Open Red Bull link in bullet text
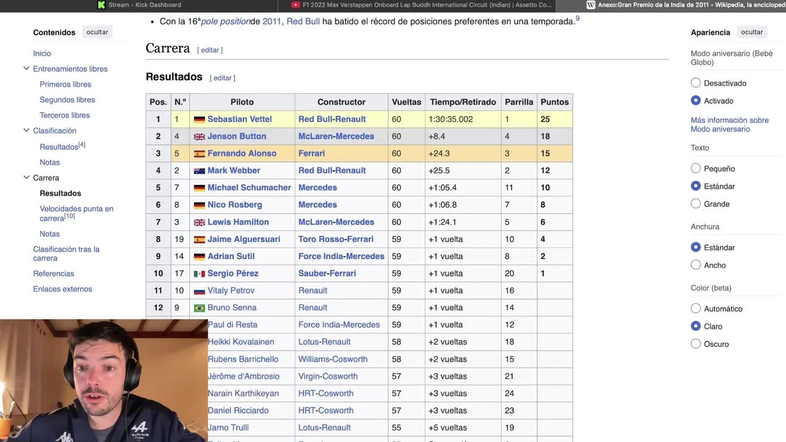Screen dimensions: 786x442 coord(303,21)
